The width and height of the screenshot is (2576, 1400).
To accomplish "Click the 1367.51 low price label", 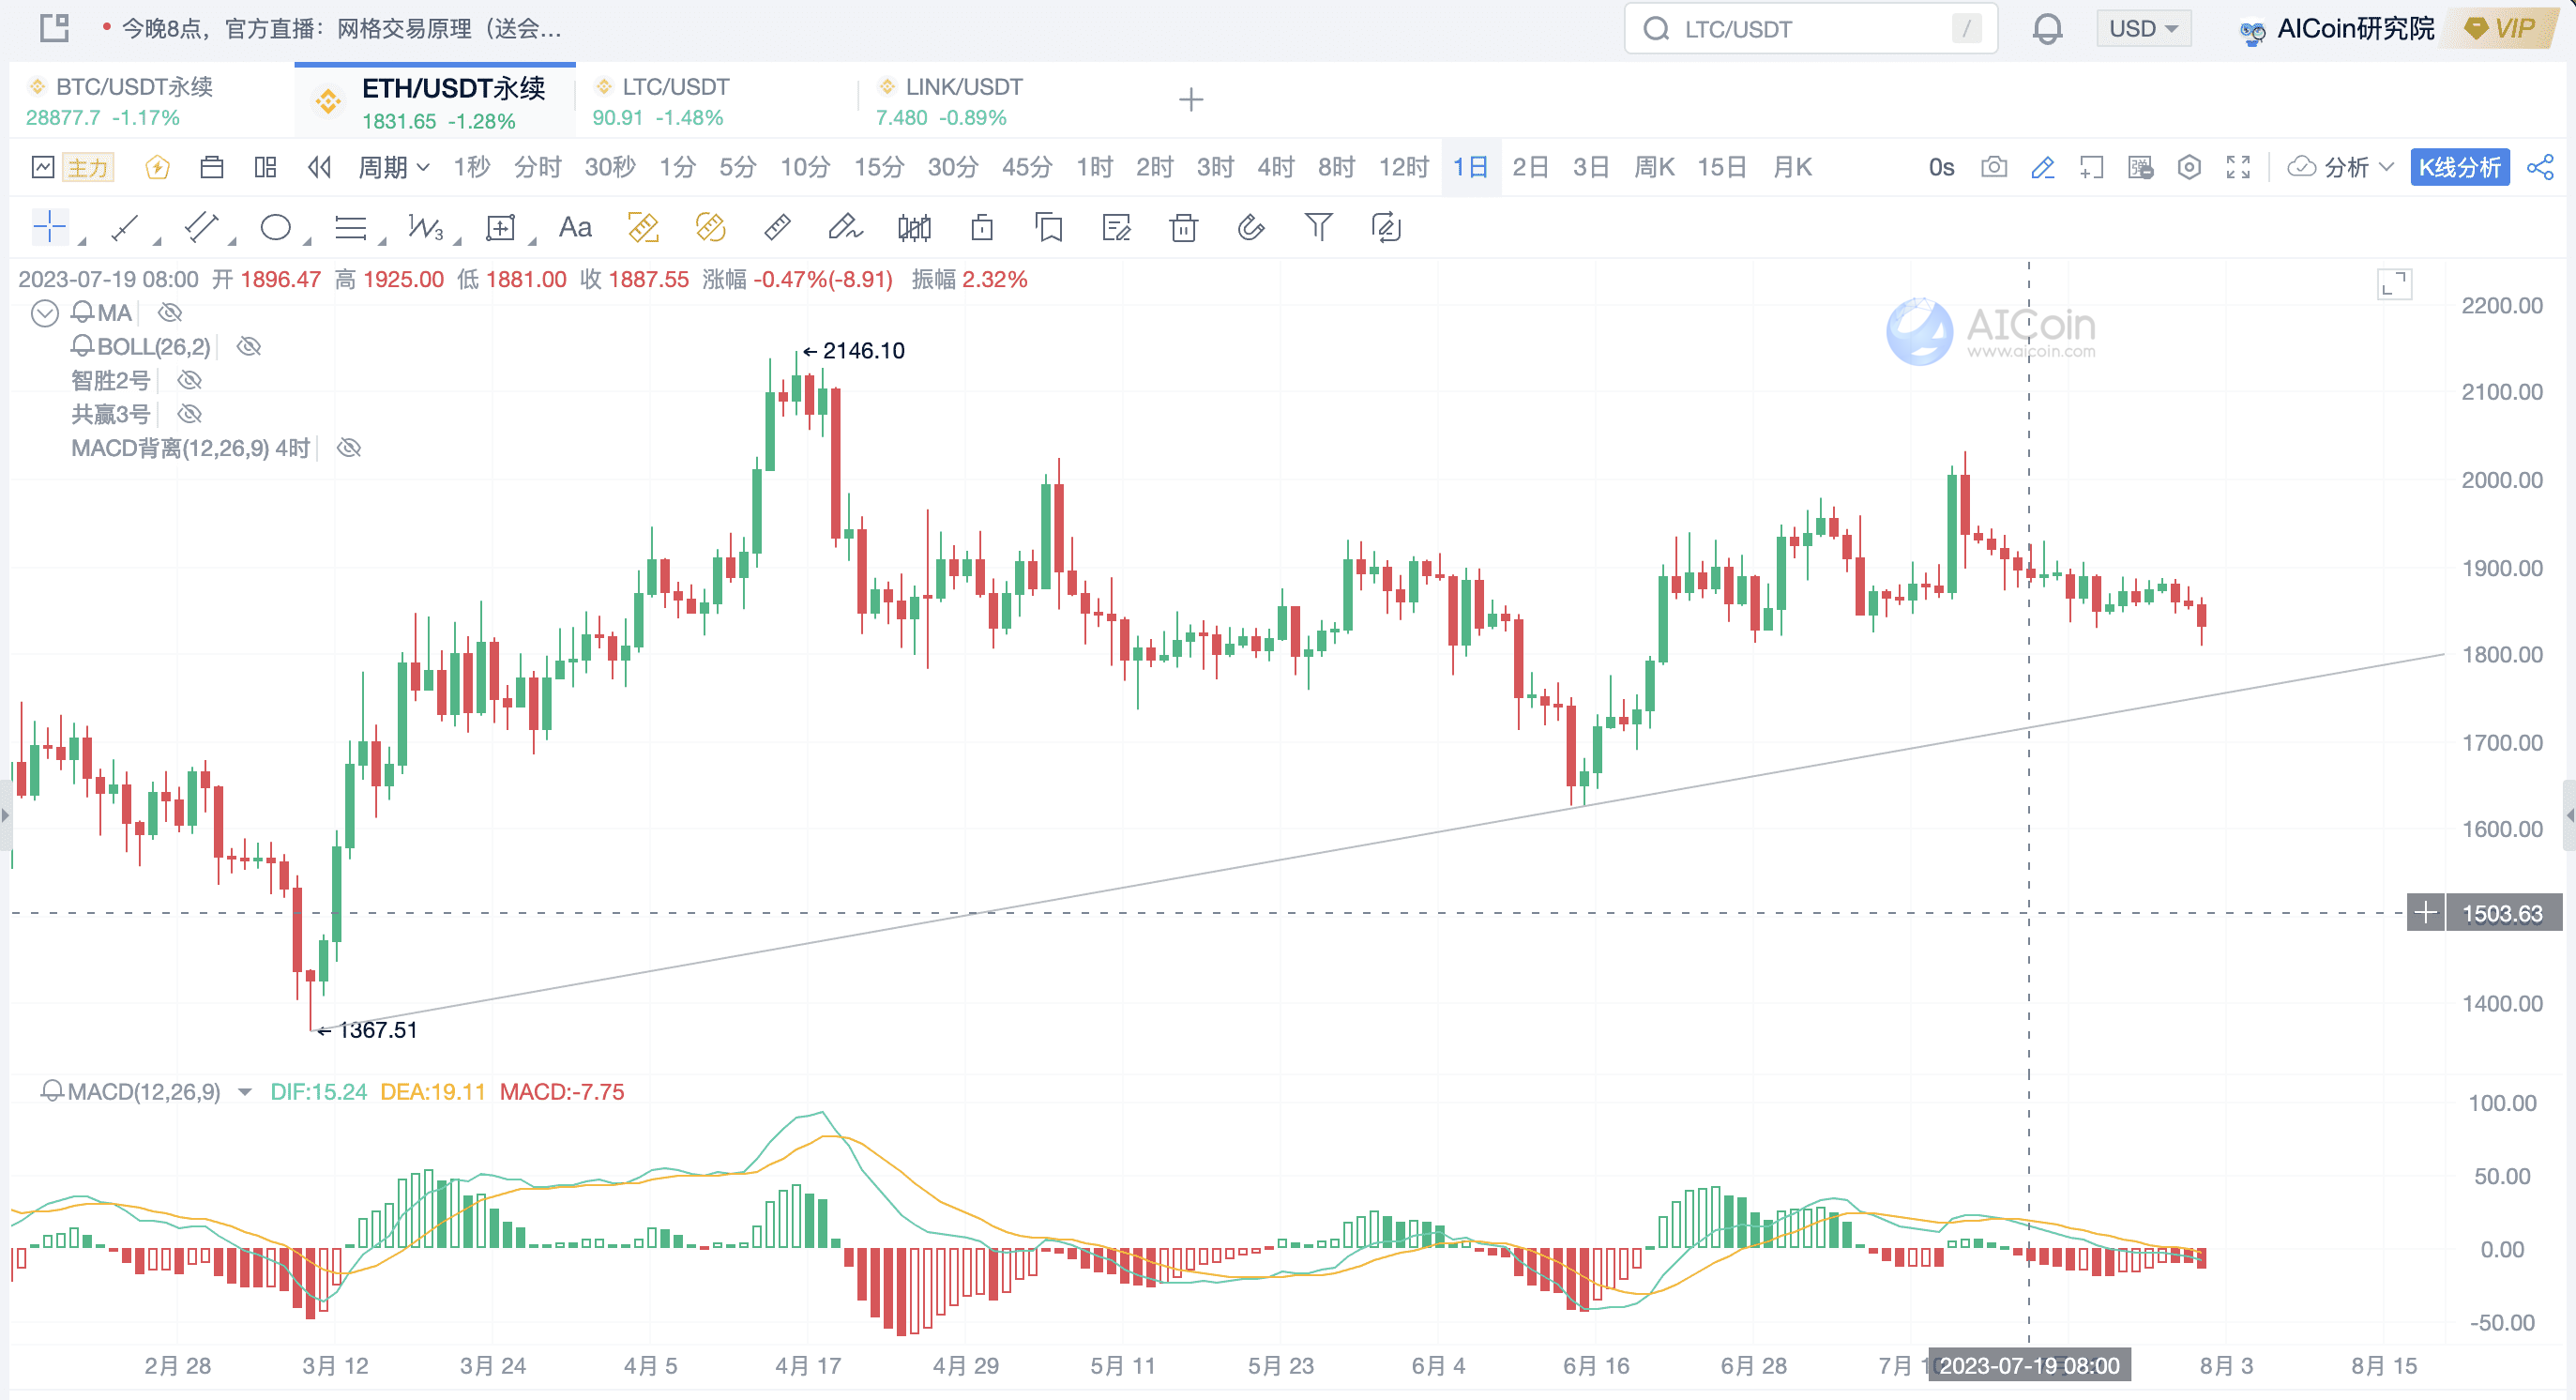I will (x=377, y=1030).
